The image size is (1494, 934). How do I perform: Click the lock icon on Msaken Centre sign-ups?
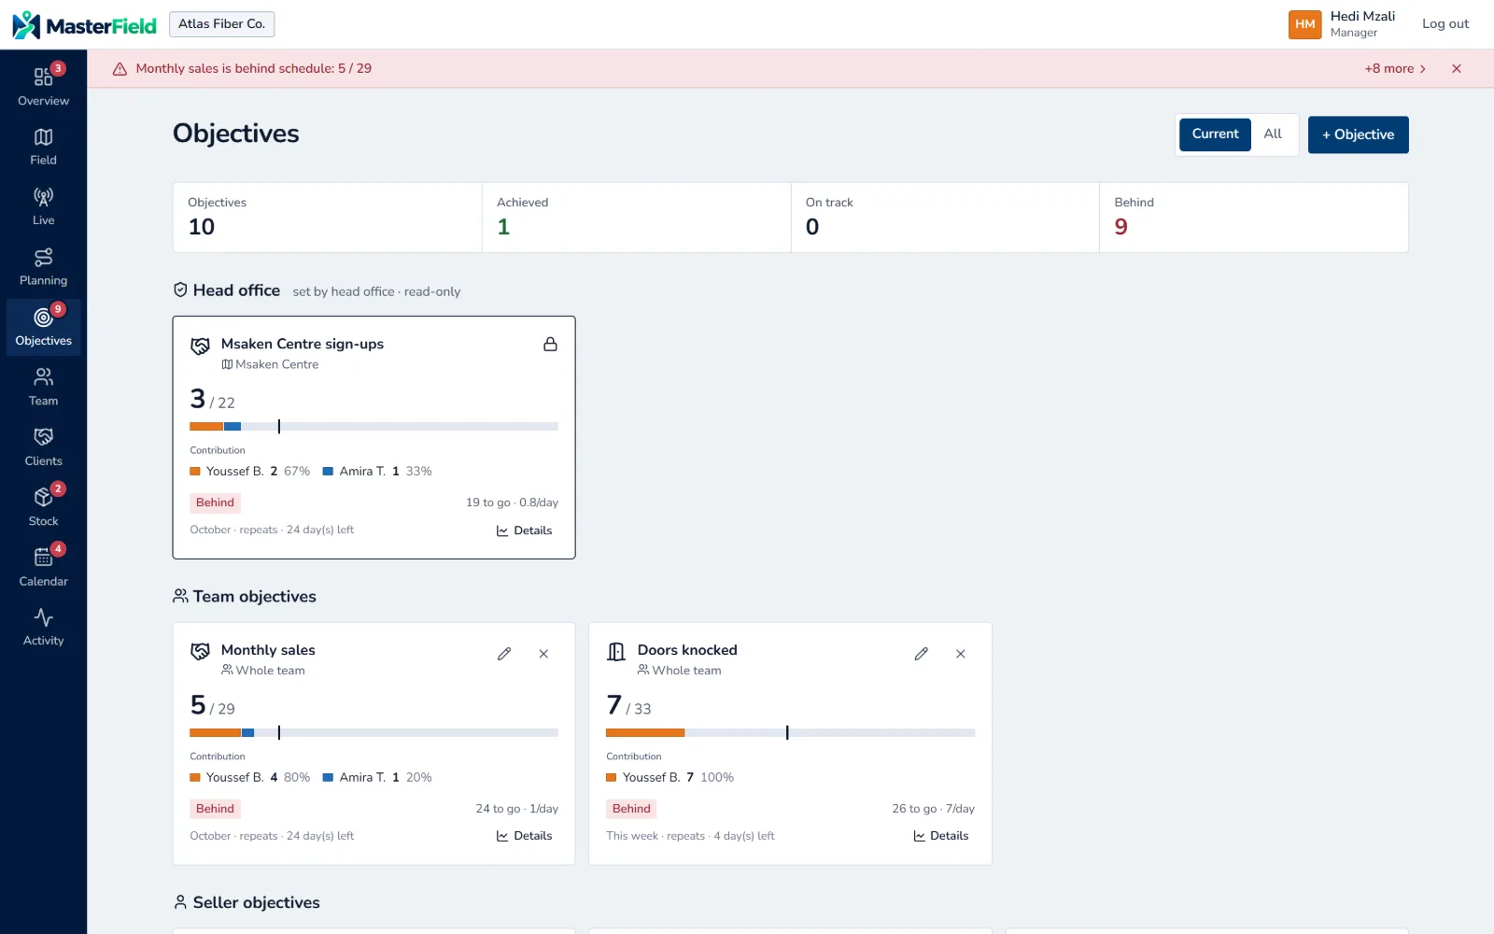[x=550, y=344]
